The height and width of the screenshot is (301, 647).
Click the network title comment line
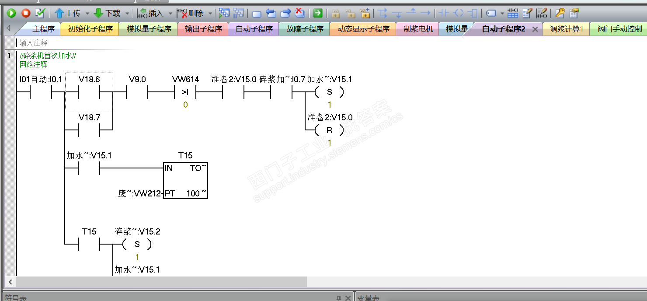pyautogui.click(x=48, y=56)
